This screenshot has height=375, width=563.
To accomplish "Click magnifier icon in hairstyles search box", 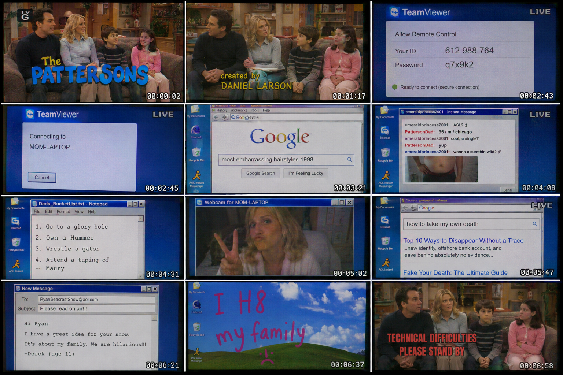I will click(349, 159).
